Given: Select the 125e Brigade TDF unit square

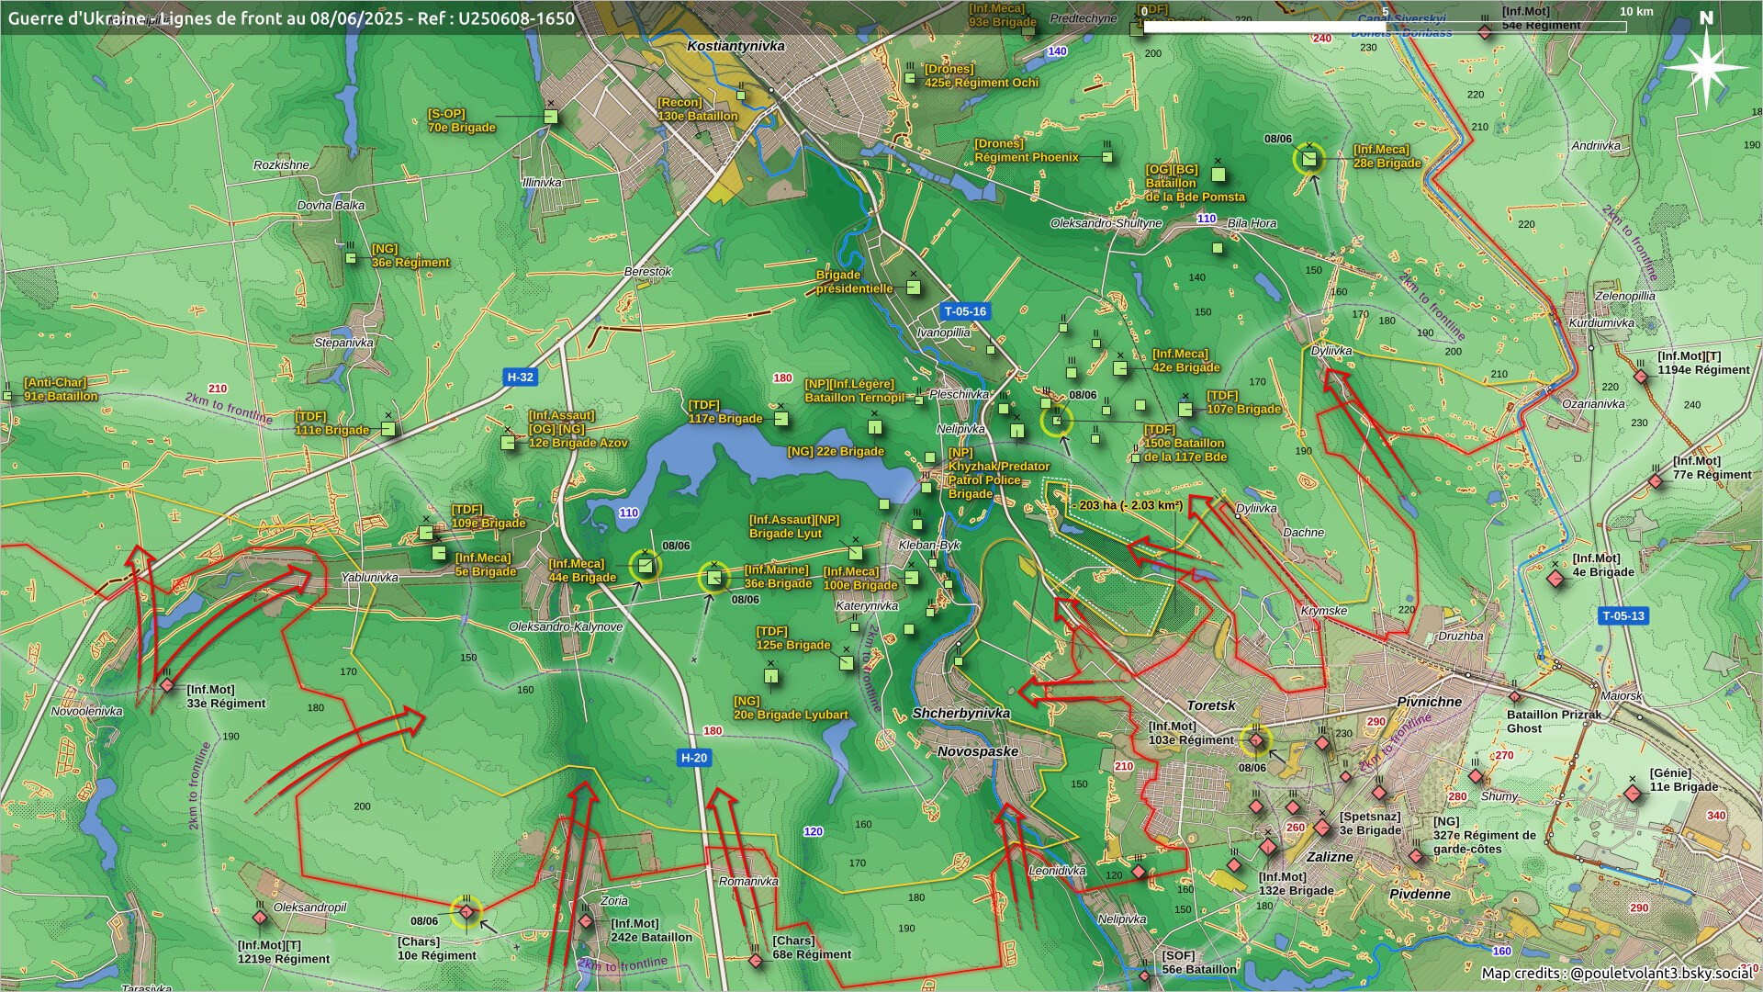Looking at the screenshot, I should coord(846,663).
